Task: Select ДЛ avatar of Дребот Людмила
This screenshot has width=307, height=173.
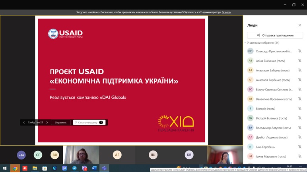Action: 250,137
